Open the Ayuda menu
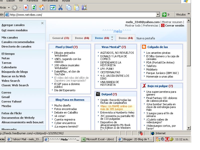This screenshot has height=150, width=200. coord(66,1)
